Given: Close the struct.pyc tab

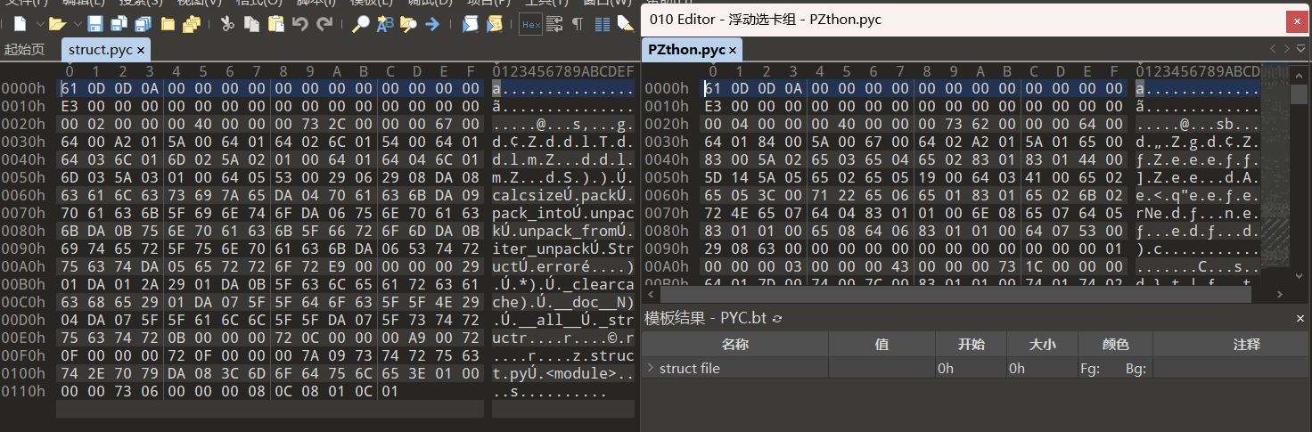Looking at the screenshot, I should pyautogui.click(x=141, y=51).
